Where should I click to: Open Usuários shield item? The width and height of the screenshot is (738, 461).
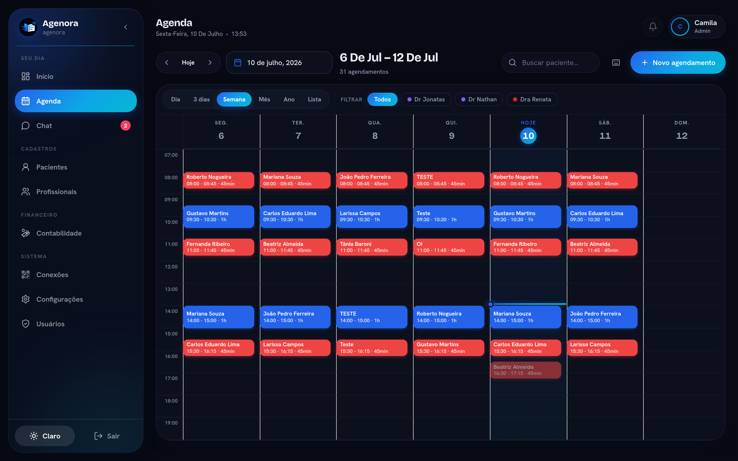(x=76, y=324)
